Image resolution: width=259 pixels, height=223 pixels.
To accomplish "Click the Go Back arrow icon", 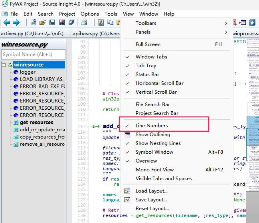I will coord(7,22).
